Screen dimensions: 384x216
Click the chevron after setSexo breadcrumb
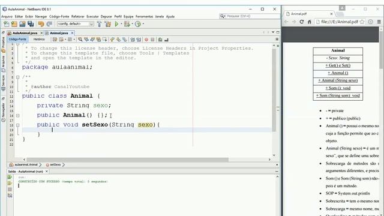click(x=64, y=165)
